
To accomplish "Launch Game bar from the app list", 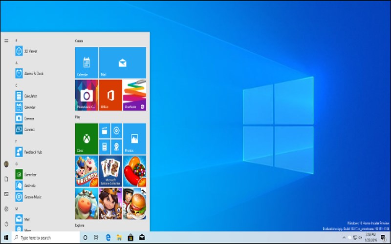I will (26, 174).
